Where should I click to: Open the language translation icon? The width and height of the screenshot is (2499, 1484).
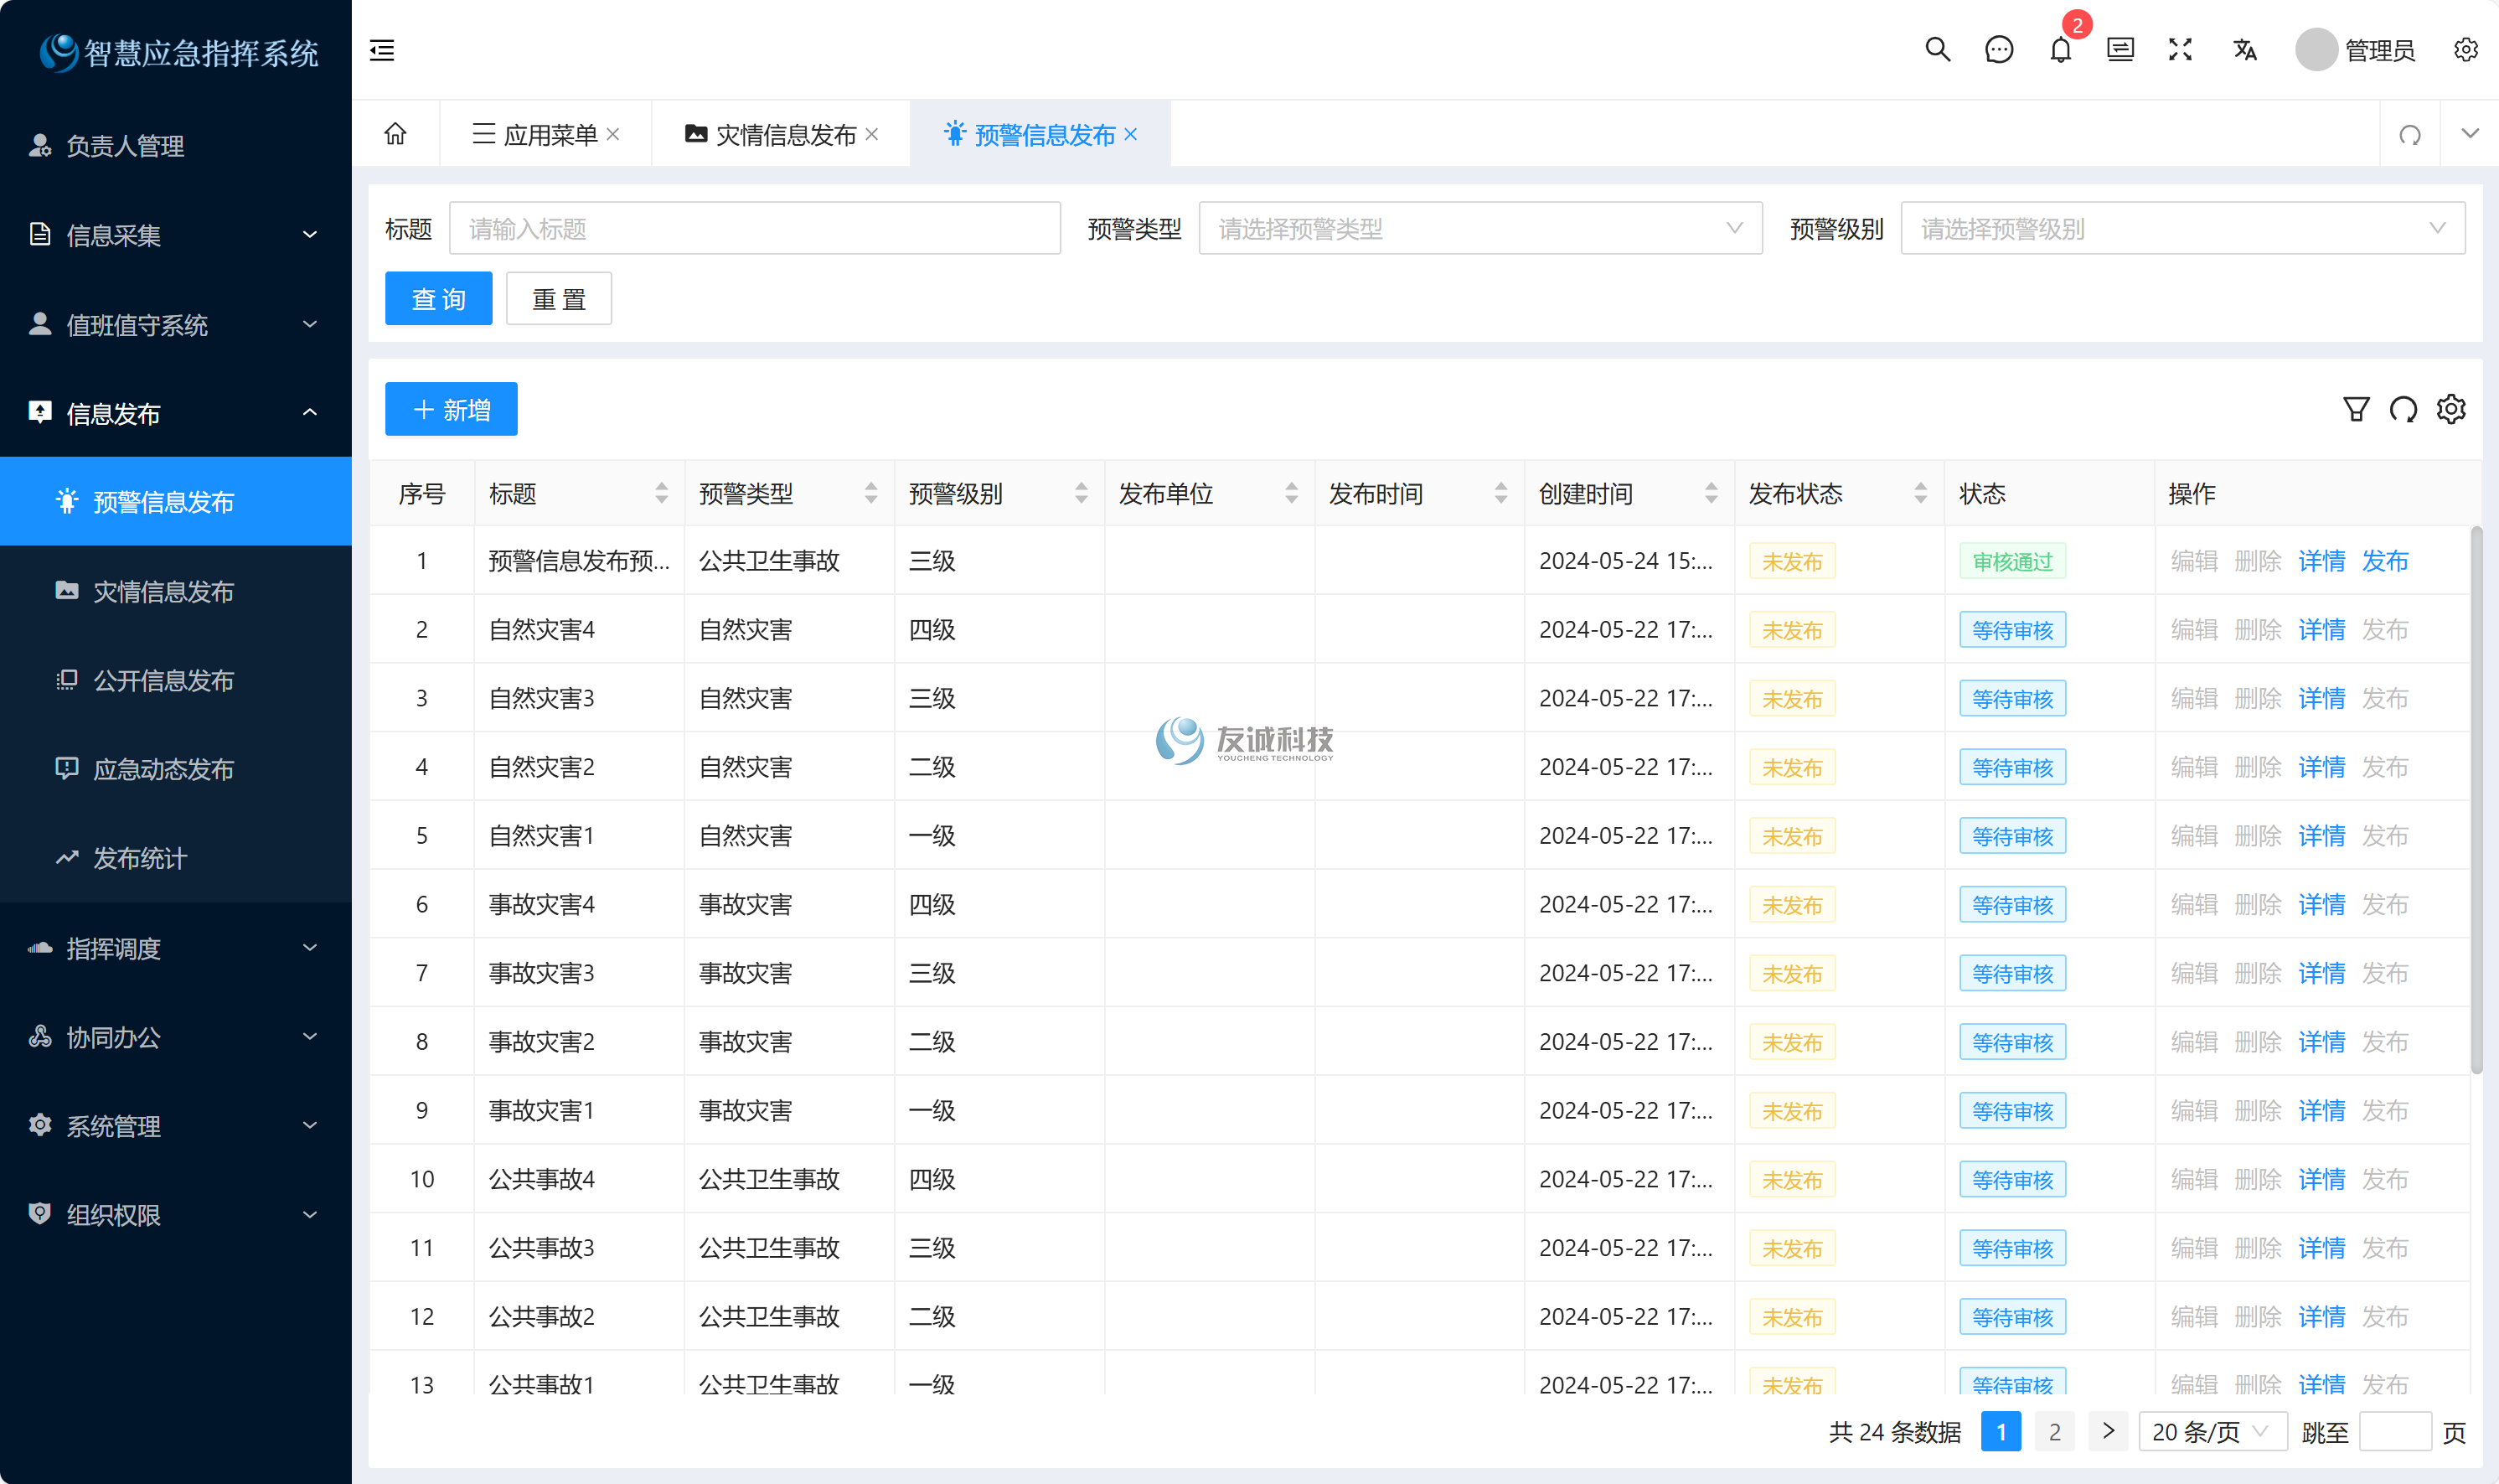pos(2244,50)
